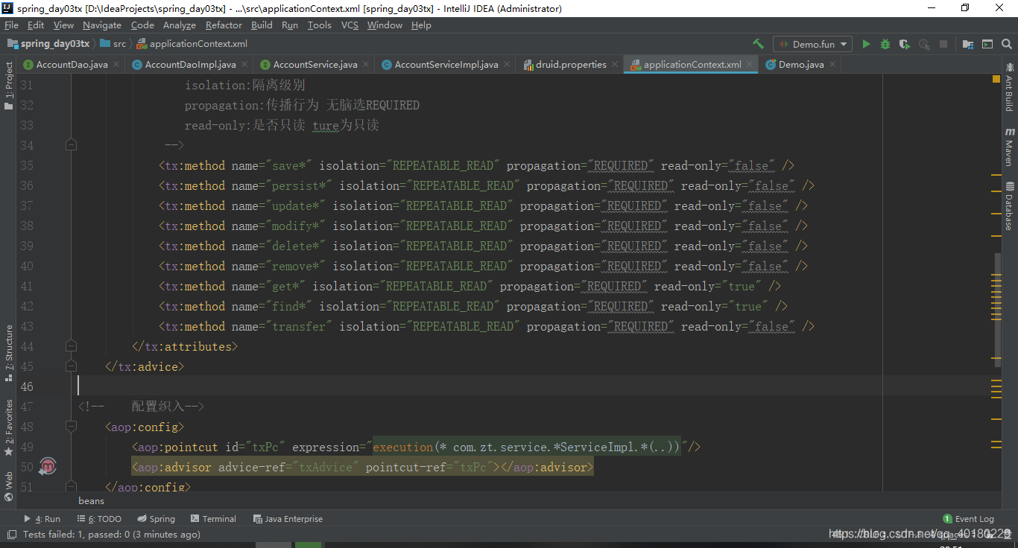Screen dimensions: 1018x548
Task: Open the Analyze menu
Action: coord(180,25)
